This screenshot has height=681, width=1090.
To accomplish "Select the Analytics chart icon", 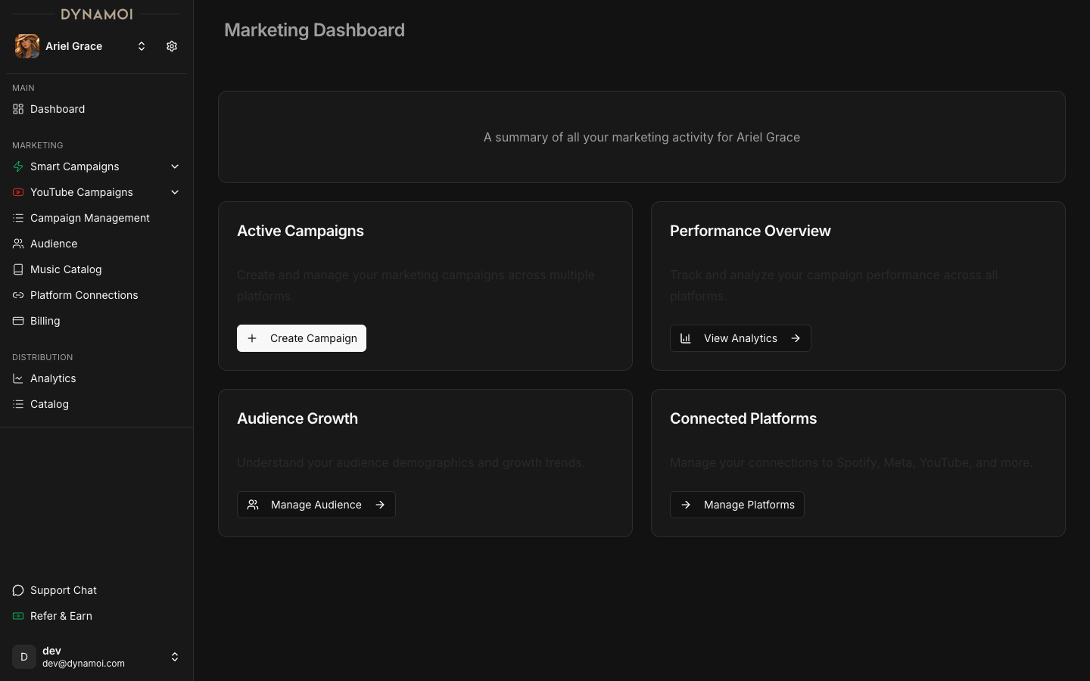I will click(17, 378).
